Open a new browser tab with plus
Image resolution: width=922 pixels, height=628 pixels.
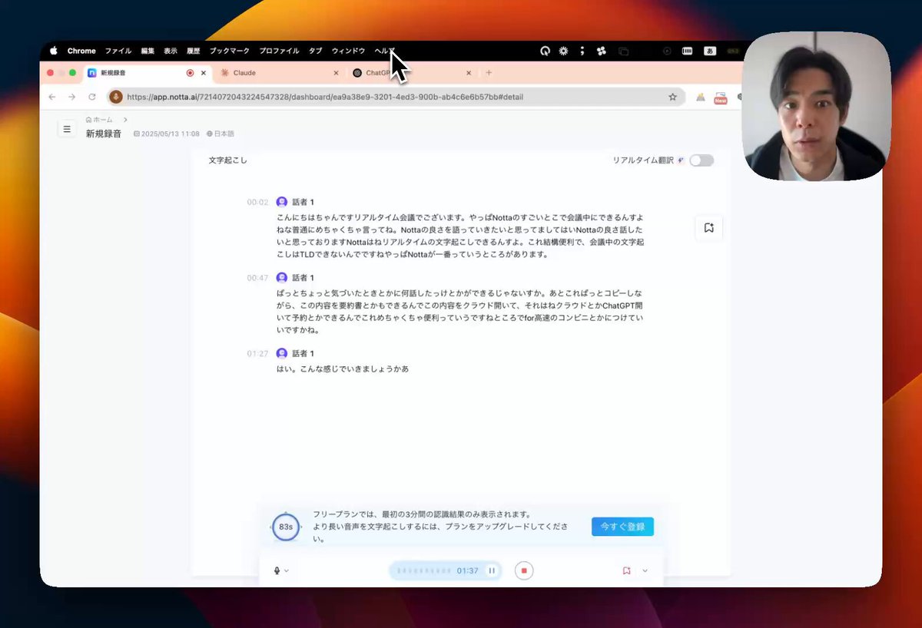coord(489,73)
